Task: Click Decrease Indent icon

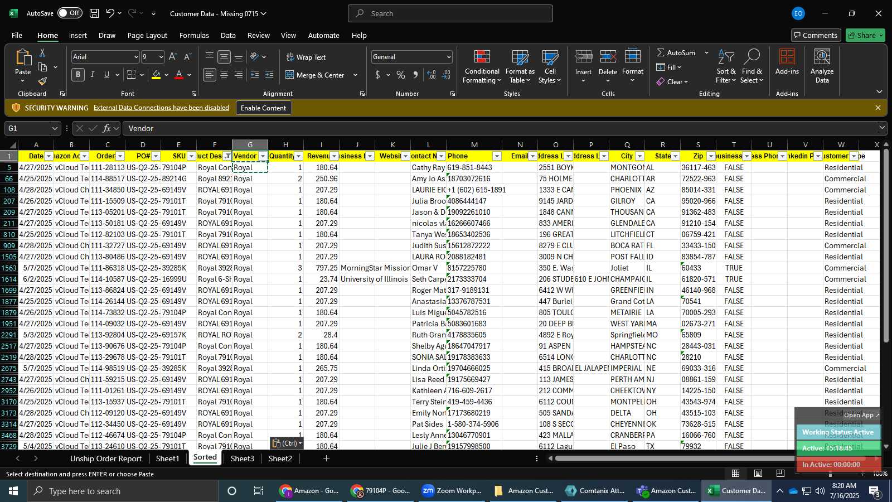Action: pos(255,75)
